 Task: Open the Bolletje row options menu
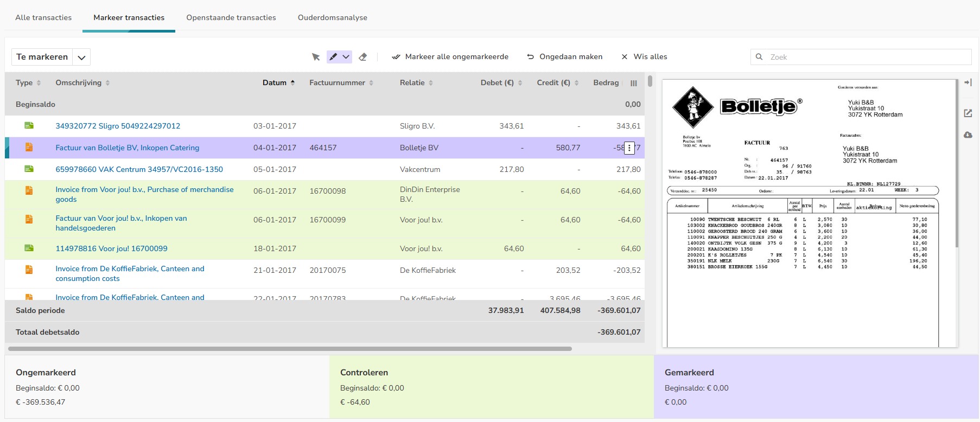coord(629,148)
